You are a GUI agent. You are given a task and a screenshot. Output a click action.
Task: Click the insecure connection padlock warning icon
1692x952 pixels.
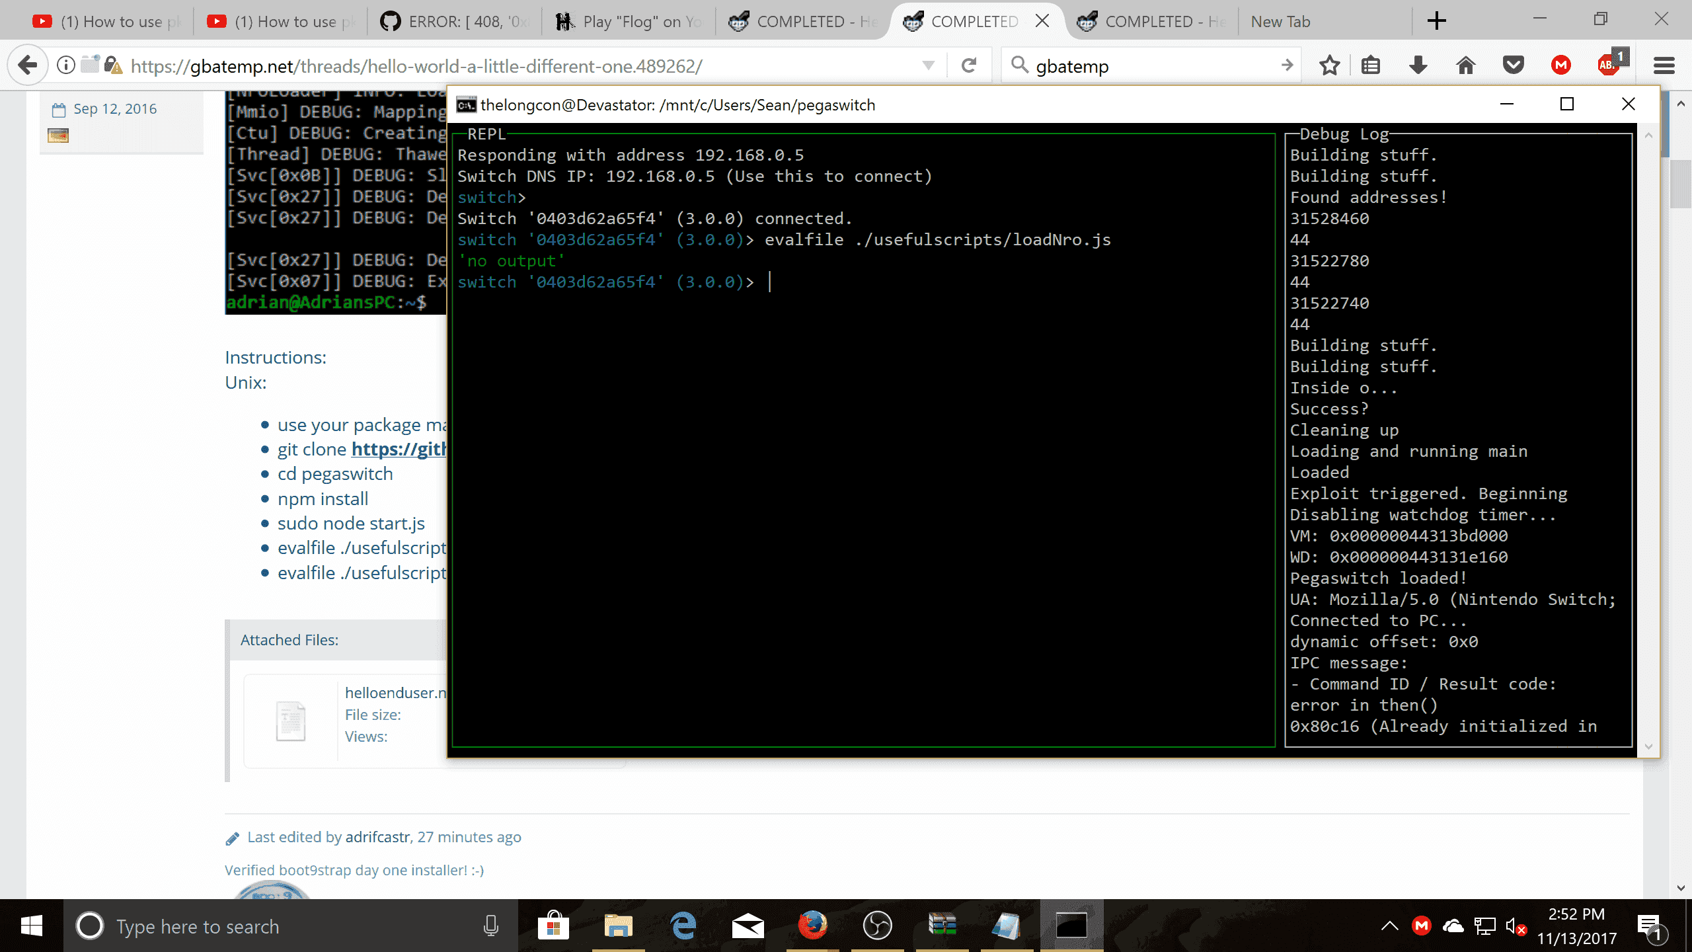[x=113, y=65]
